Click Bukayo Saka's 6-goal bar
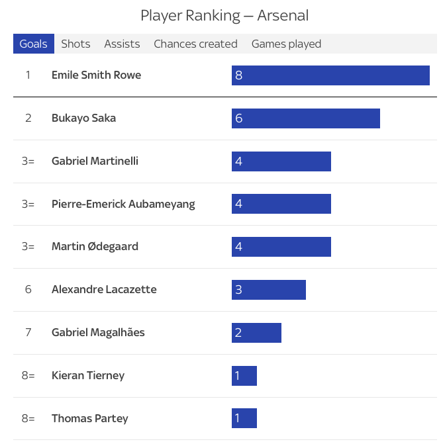The width and height of the screenshot is (443, 446). point(305,118)
